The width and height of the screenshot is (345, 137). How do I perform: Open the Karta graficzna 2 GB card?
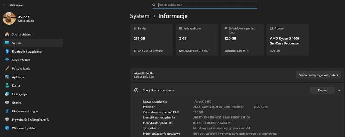197,40
